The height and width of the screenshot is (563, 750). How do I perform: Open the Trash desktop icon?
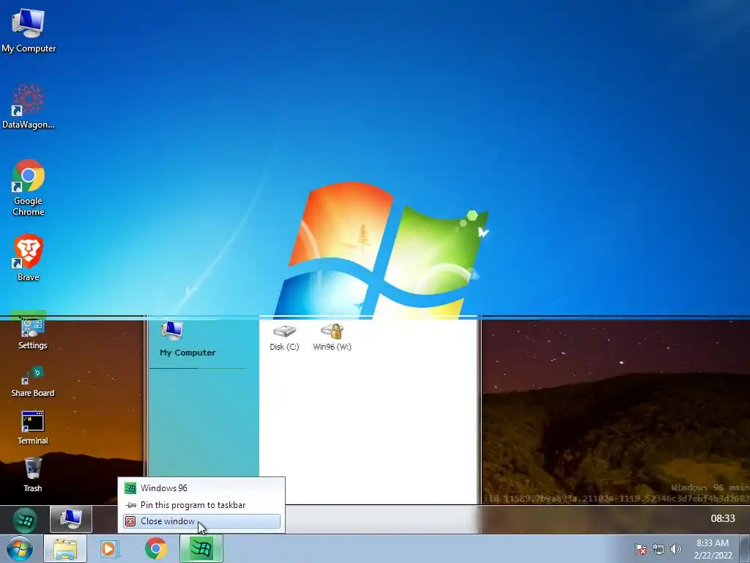tap(32, 474)
